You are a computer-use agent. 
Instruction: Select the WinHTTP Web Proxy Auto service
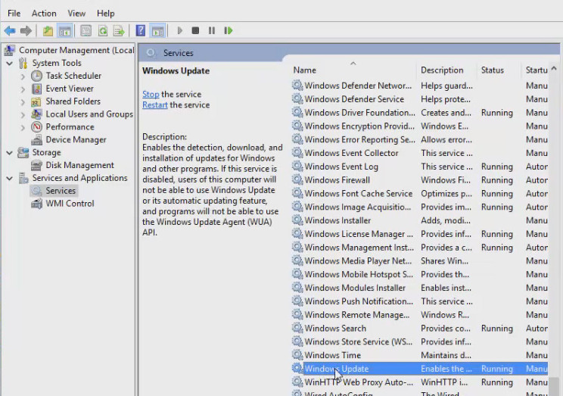point(419,382)
